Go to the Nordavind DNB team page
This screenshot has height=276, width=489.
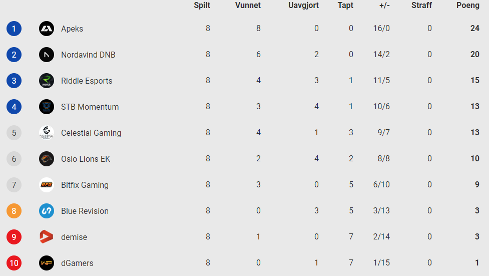tap(88, 55)
